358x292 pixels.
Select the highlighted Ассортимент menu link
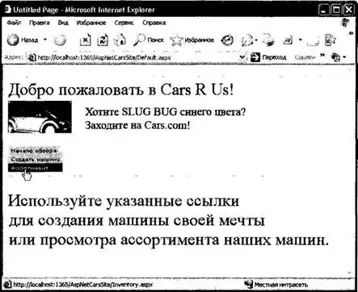pos(36,168)
